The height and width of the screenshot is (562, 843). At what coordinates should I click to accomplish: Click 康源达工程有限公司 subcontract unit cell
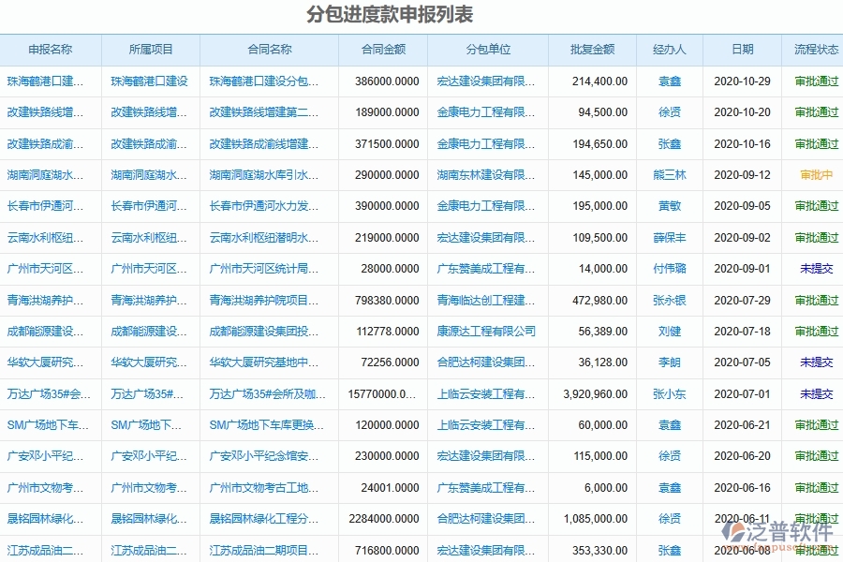(484, 331)
